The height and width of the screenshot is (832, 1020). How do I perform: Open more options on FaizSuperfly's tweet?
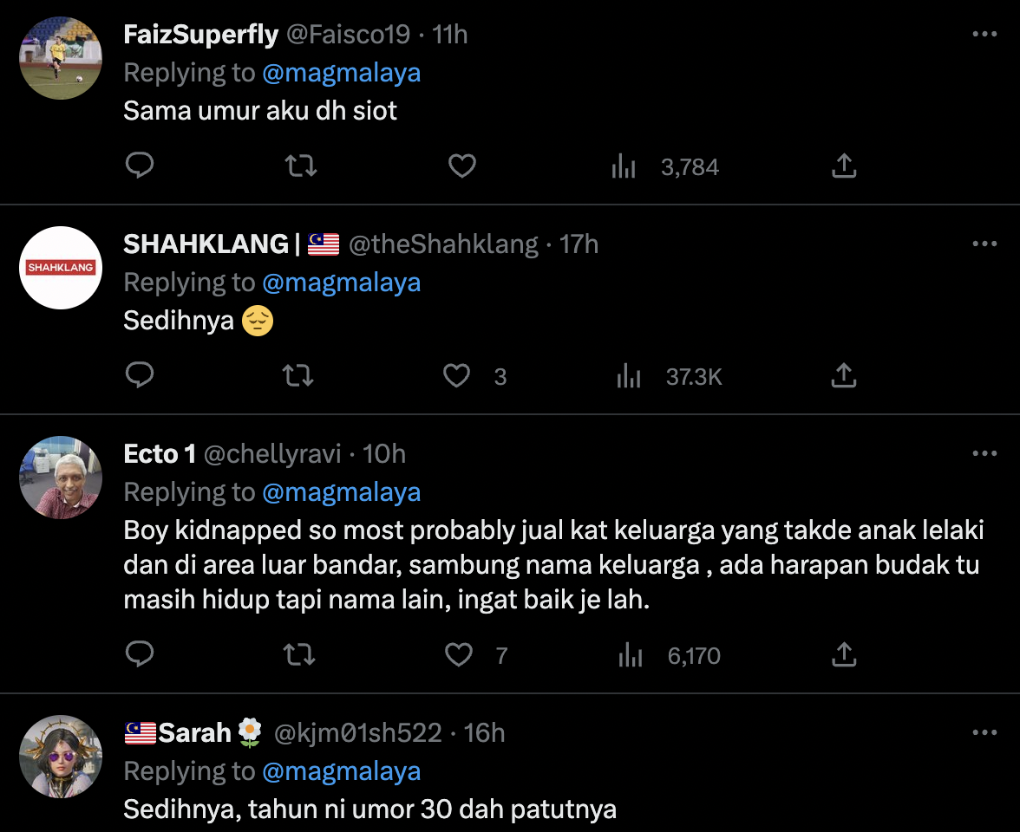(984, 35)
